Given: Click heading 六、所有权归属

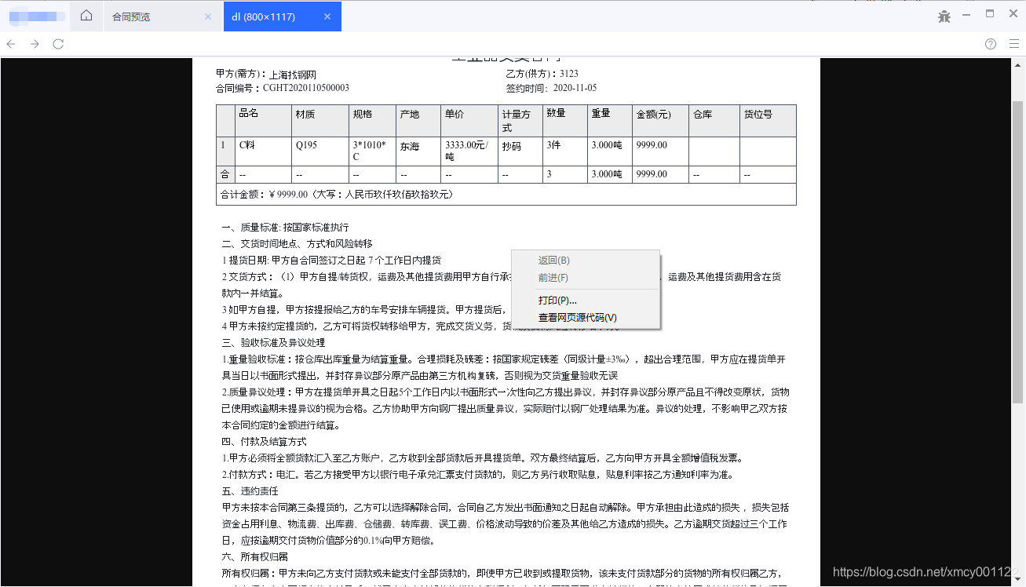Looking at the screenshot, I should pos(254,557).
